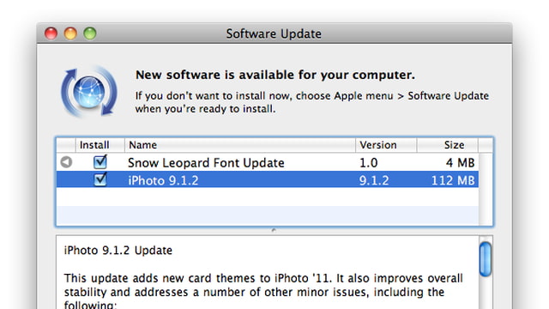The width and height of the screenshot is (549, 309).
Task: Select the Snow Leopard Font Update row name
Action: [206, 163]
